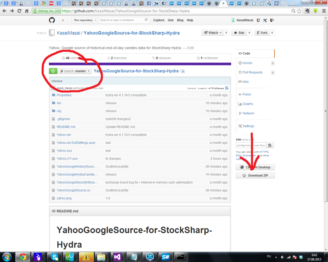Viewport: 328px width, 262px height.
Task: Click the GitHub Octocat logo
Action: pos(52,20)
